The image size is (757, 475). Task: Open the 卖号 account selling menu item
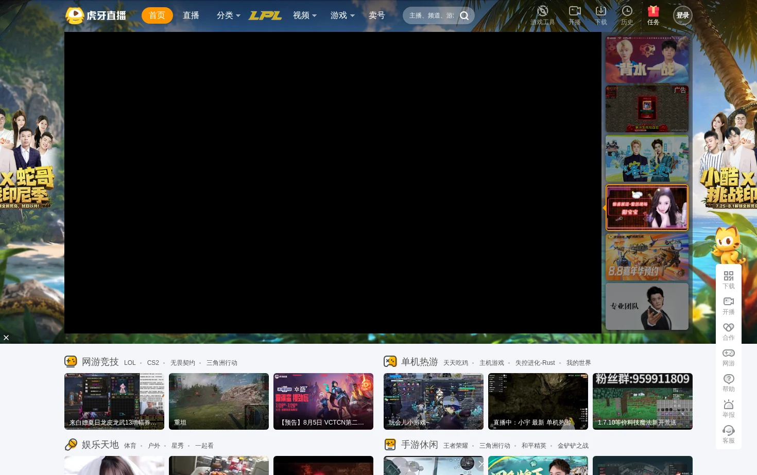[377, 15]
